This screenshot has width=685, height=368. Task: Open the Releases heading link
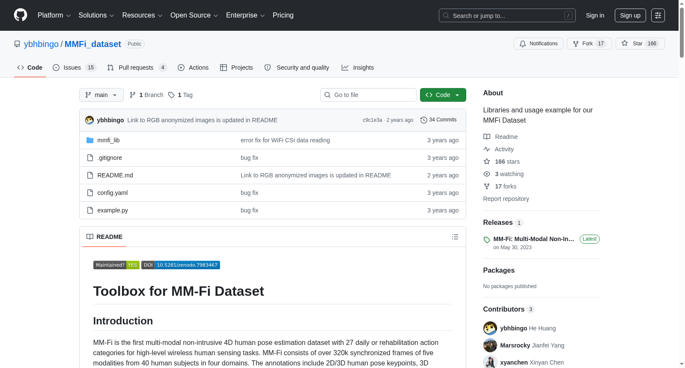(x=503, y=223)
